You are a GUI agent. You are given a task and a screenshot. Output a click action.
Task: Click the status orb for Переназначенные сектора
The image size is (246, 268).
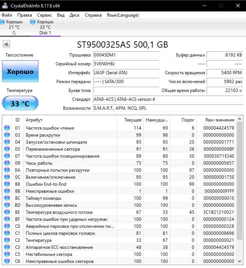(7, 149)
